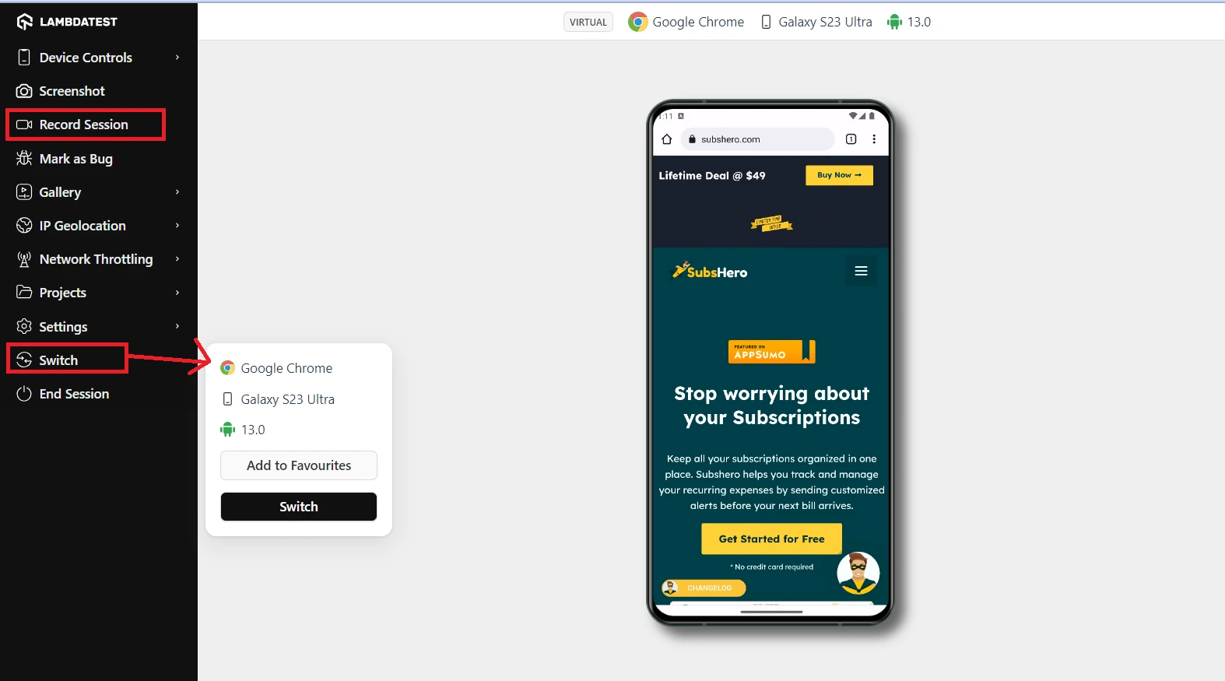Viewport: 1225px width, 681px height.
Task: Click the Get Started for Free button
Action: coord(771,539)
